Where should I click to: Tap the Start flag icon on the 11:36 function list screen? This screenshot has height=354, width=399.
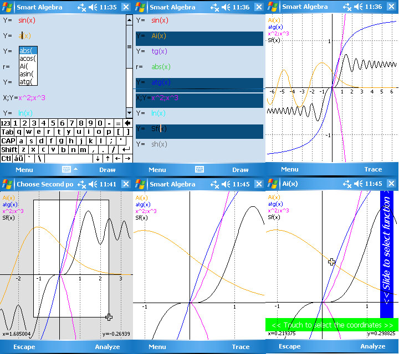point(140,7)
